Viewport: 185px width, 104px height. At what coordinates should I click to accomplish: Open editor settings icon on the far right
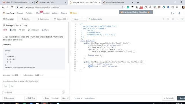point(182,19)
